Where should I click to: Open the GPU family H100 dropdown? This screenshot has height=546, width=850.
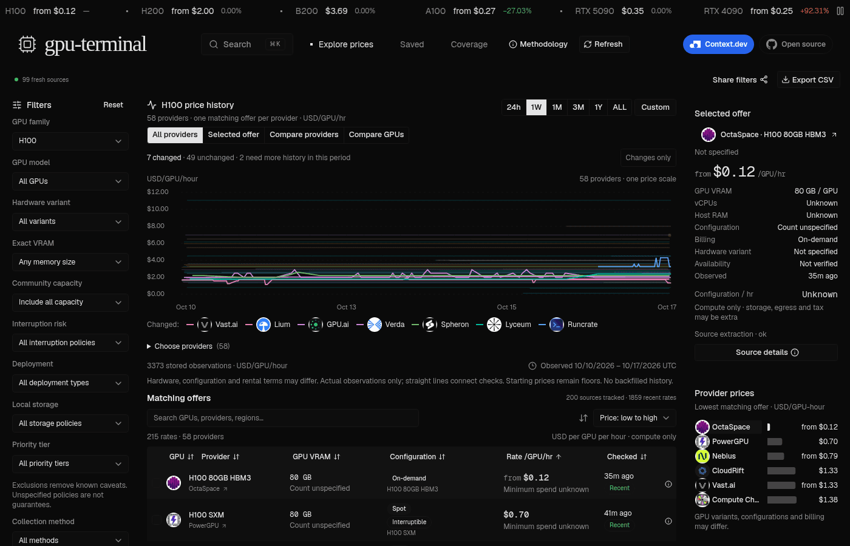coord(70,141)
